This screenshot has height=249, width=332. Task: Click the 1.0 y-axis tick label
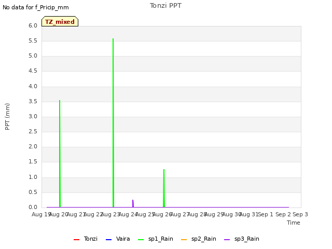click(x=33, y=177)
